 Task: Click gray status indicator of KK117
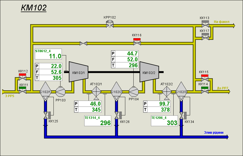[x=205, y=34]
